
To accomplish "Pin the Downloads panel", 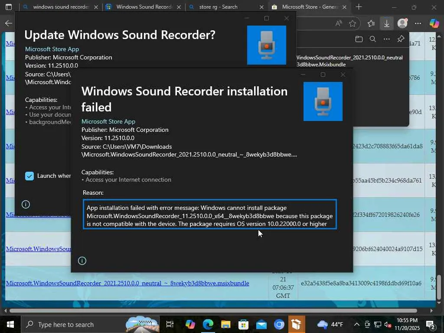I will [x=401, y=39].
